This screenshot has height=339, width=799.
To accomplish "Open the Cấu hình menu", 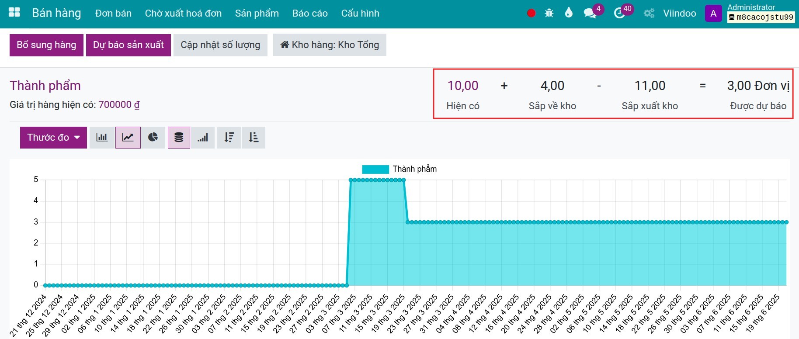I will (x=360, y=13).
